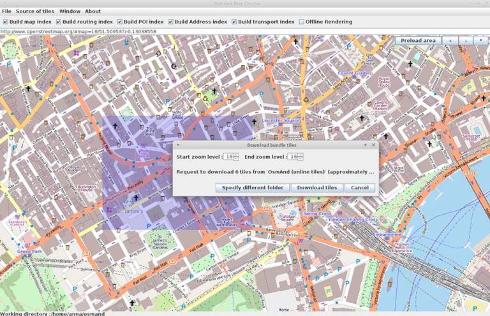The height and width of the screenshot is (316, 490).
Task: Open the Source of tiles menu
Action: (35, 11)
